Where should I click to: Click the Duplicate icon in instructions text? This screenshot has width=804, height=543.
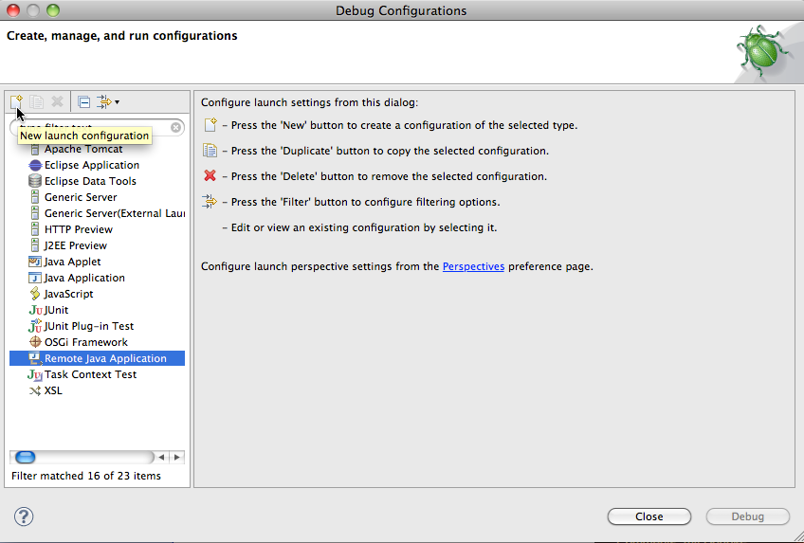click(x=210, y=150)
